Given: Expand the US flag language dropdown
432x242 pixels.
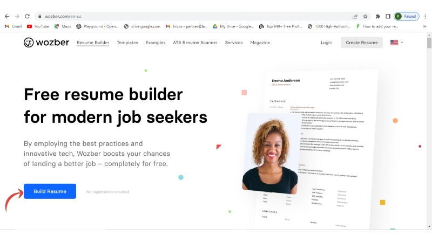Looking at the screenshot, I should [x=397, y=43].
